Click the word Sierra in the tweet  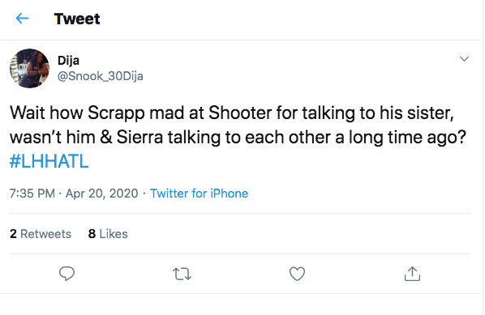[x=139, y=137]
